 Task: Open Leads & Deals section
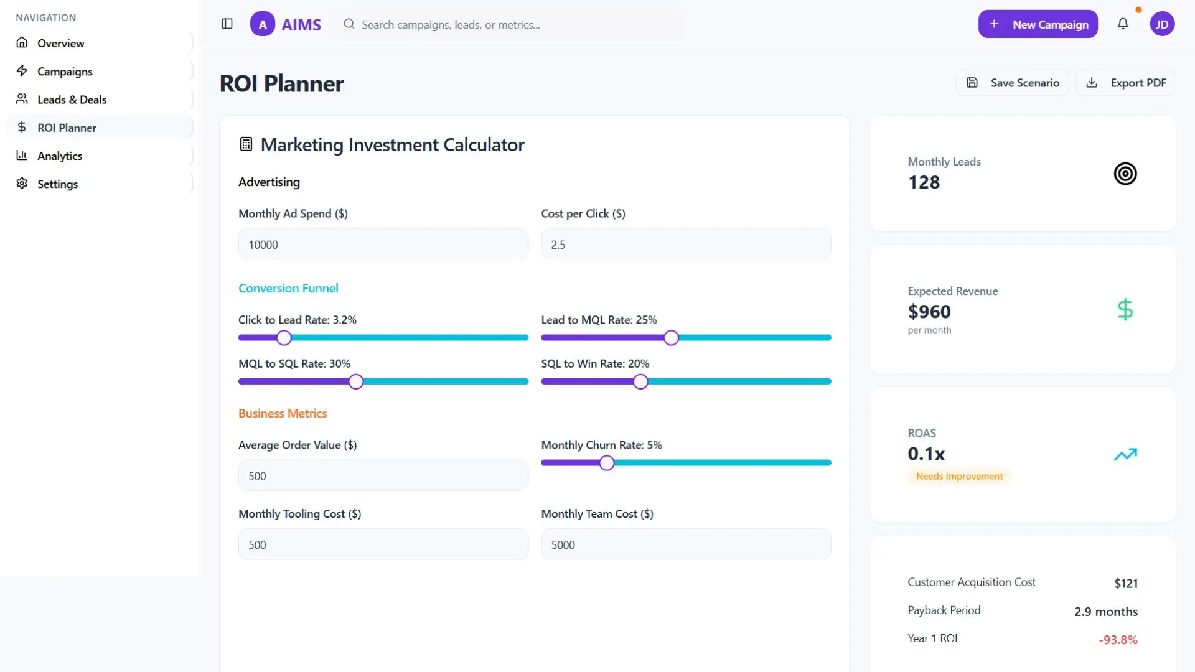coord(100,99)
